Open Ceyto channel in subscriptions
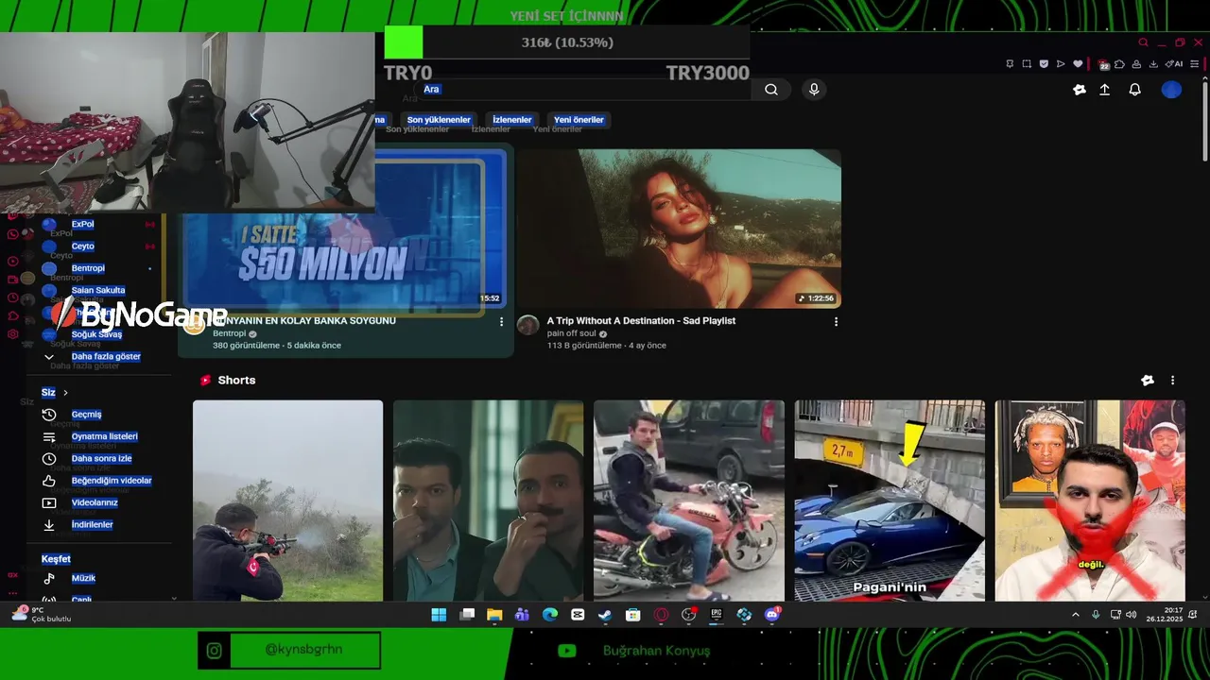 pyautogui.click(x=83, y=246)
